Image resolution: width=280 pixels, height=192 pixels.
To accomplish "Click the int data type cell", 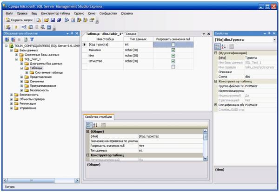I will point(138,45).
